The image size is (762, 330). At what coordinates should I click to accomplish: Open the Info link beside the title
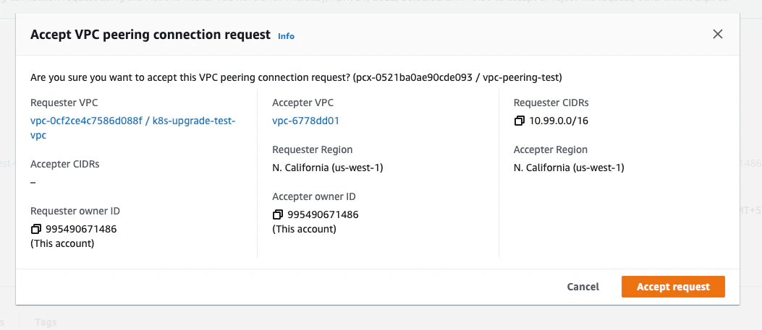click(286, 36)
